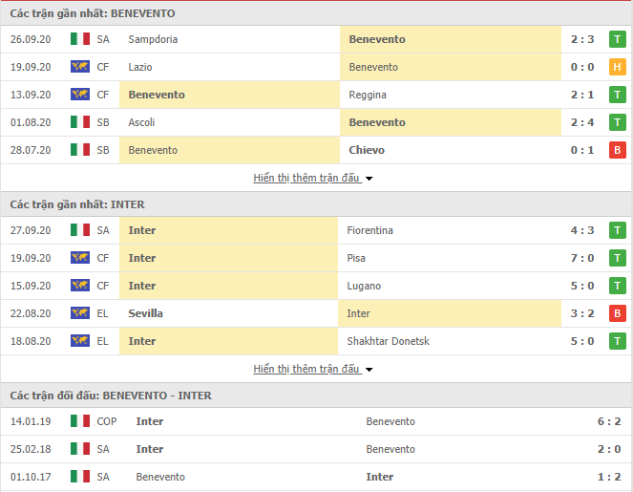Screen dimensions: 633x492
Task: Click date 14.01.19 in head-to-head list
Action: tap(31, 421)
